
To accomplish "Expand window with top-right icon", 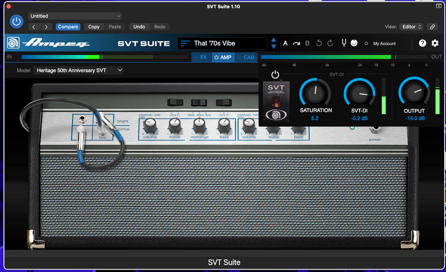I will click(x=439, y=6).
